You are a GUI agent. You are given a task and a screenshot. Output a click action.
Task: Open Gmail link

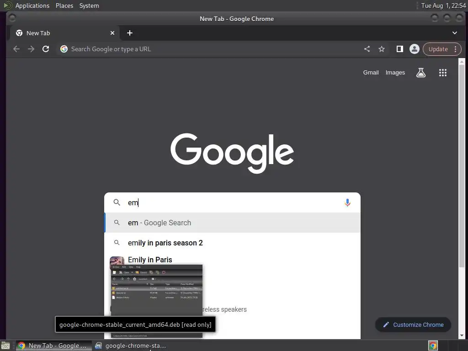tap(371, 73)
